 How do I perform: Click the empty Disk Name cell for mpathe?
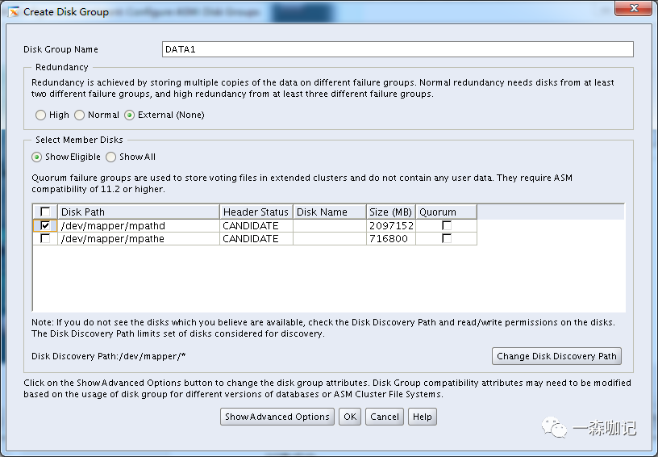[330, 238]
